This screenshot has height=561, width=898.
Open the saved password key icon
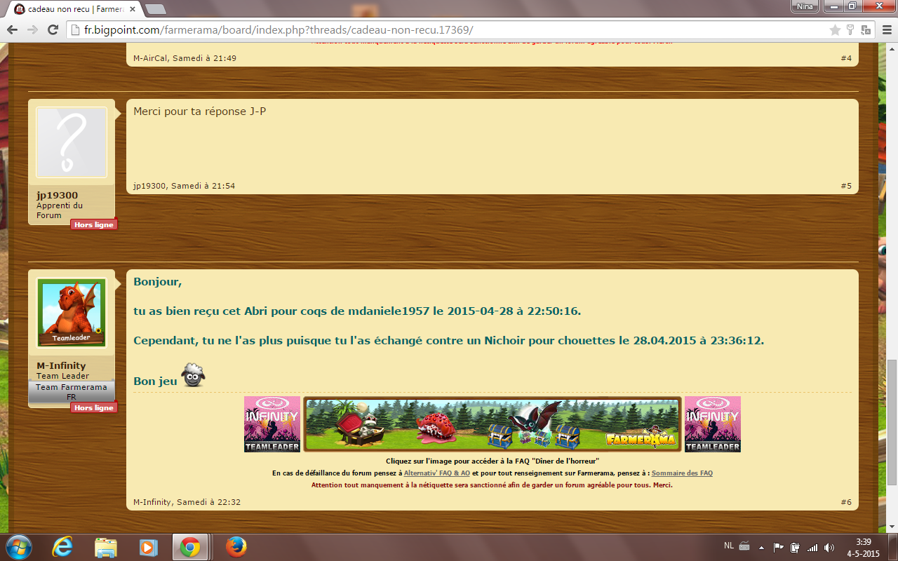(x=850, y=30)
